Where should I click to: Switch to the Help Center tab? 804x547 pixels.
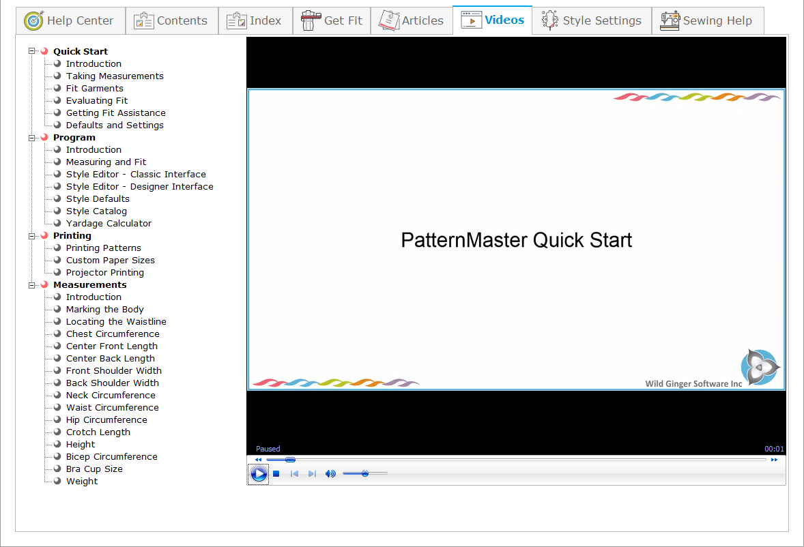(x=71, y=20)
